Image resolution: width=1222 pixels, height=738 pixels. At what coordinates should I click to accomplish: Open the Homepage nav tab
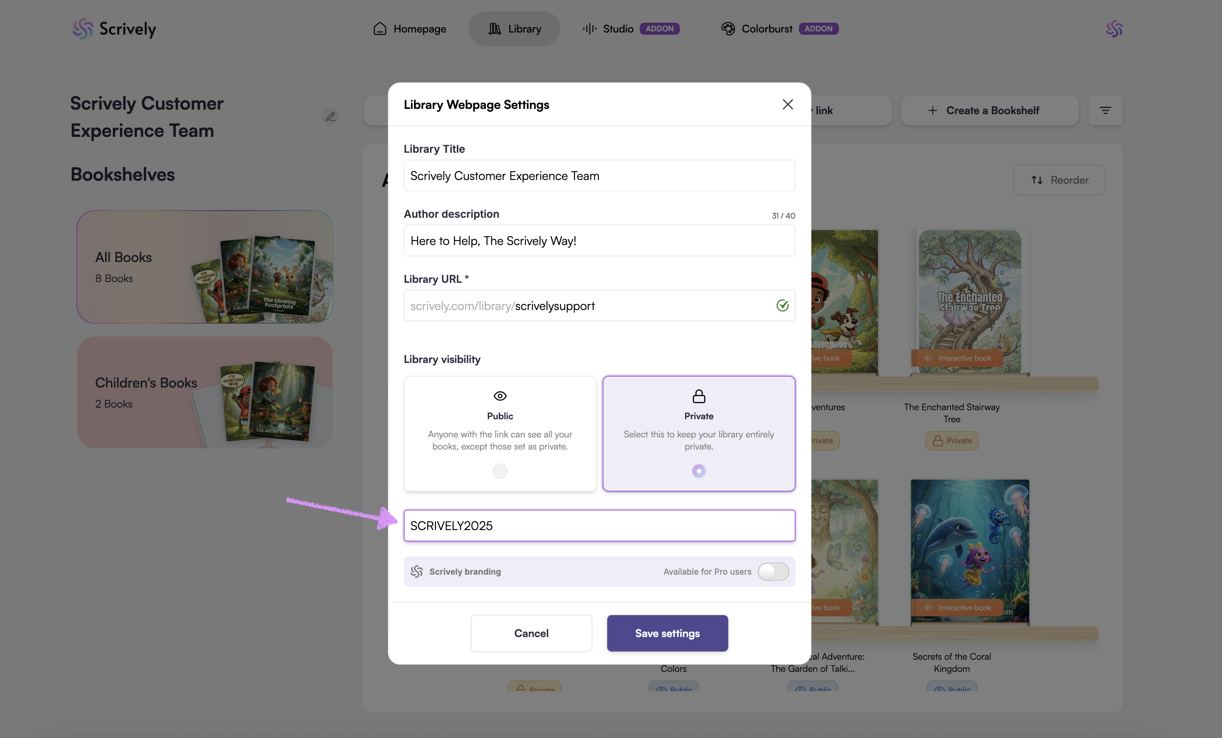(x=409, y=29)
